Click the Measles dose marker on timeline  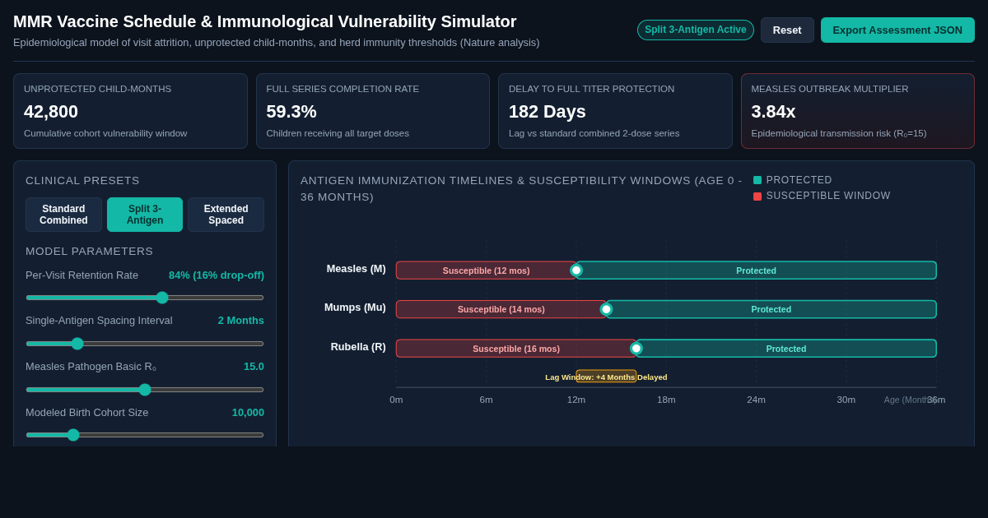[x=576, y=271]
